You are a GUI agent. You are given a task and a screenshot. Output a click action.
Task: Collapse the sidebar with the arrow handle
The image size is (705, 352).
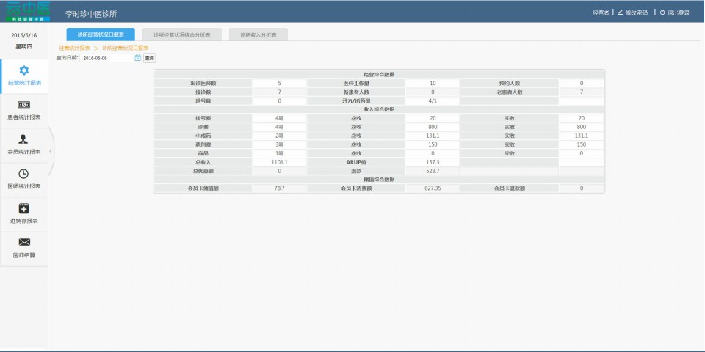(x=50, y=150)
